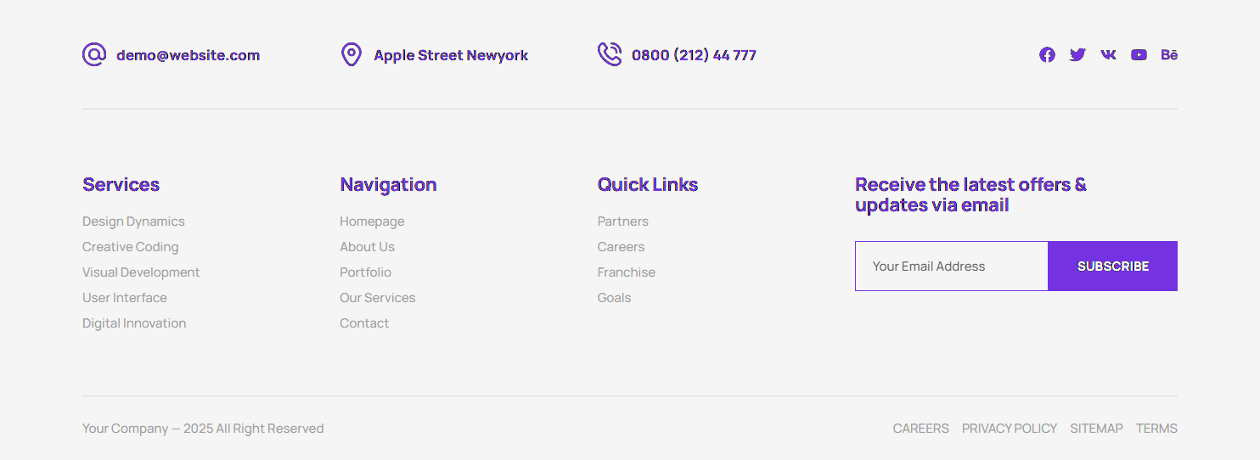Focus the Your Email Address field
The image size is (1260, 460).
(x=951, y=266)
